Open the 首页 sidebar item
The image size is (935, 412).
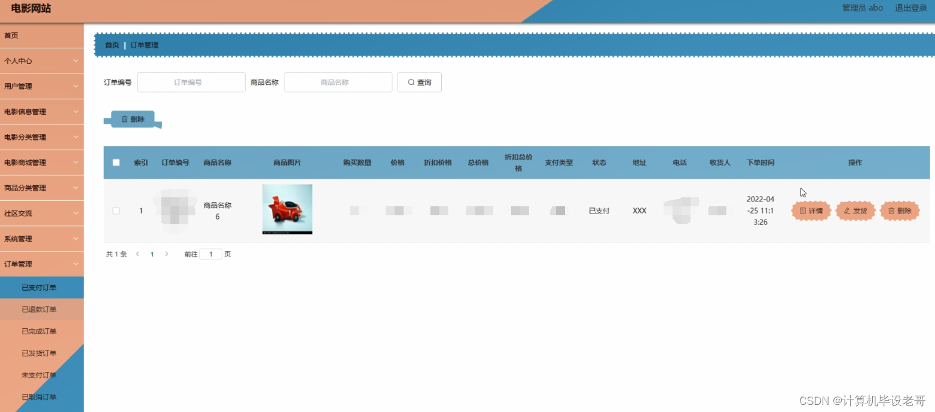[42, 36]
